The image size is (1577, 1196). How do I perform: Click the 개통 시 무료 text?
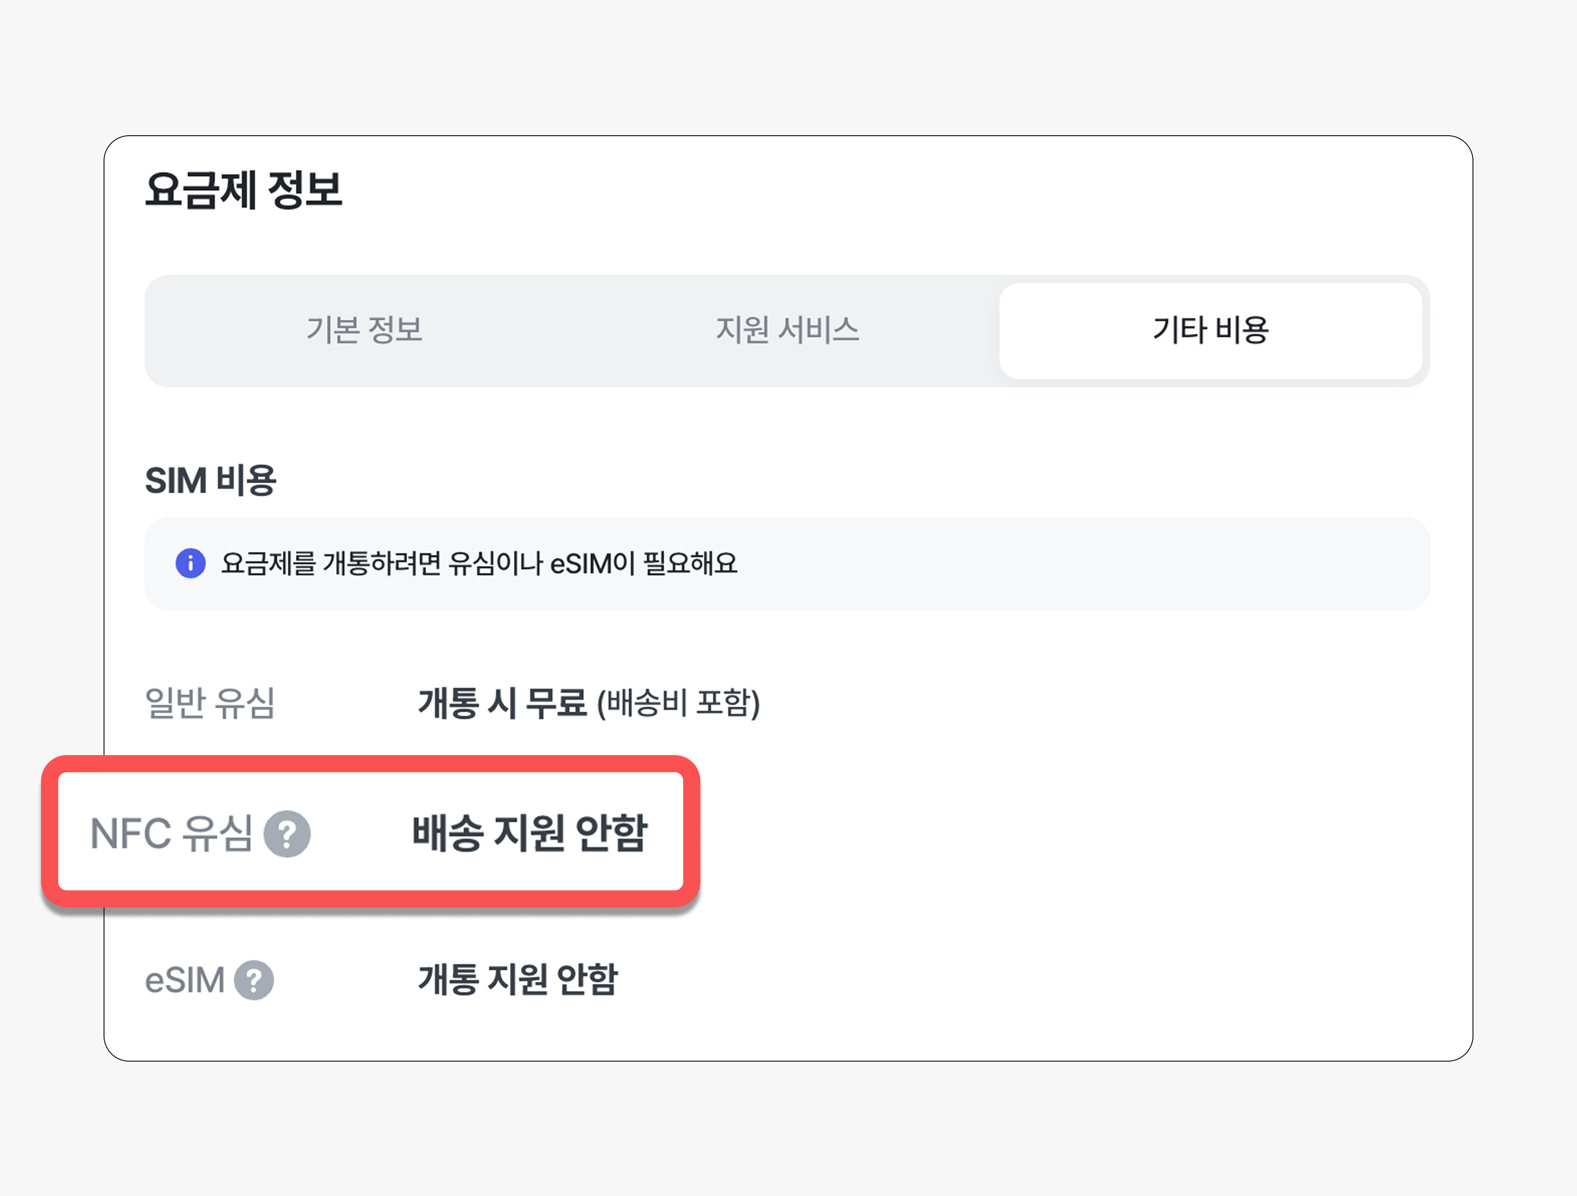pos(502,703)
